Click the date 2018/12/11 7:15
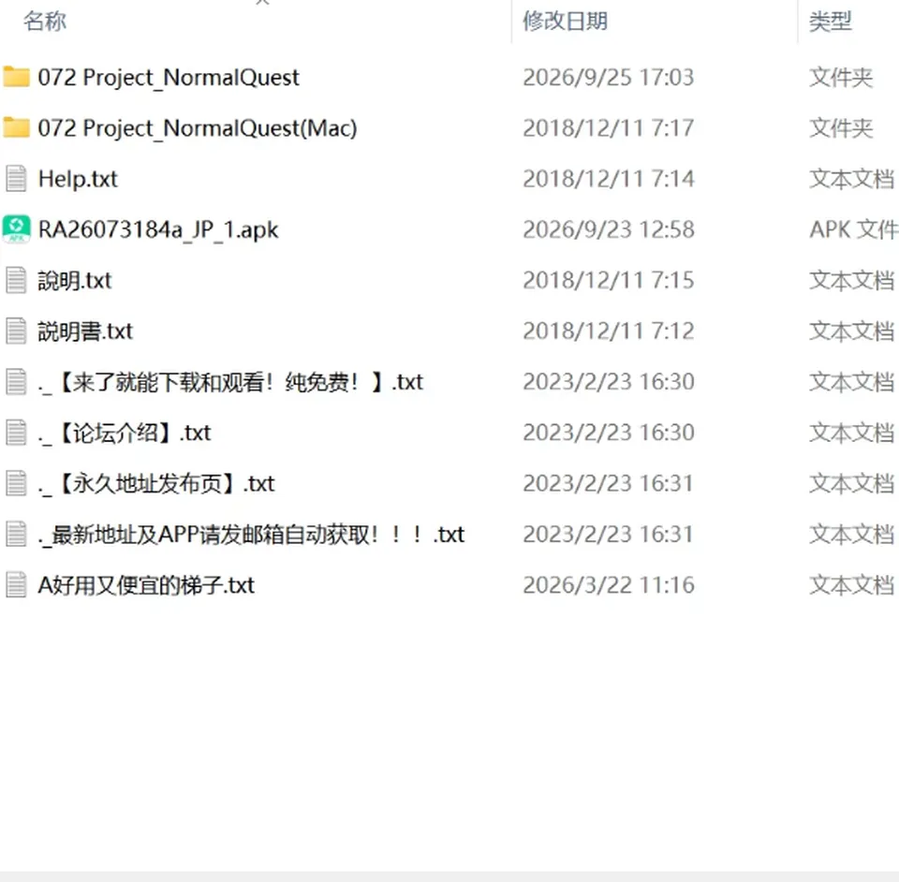This screenshot has width=899, height=882. tap(609, 280)
